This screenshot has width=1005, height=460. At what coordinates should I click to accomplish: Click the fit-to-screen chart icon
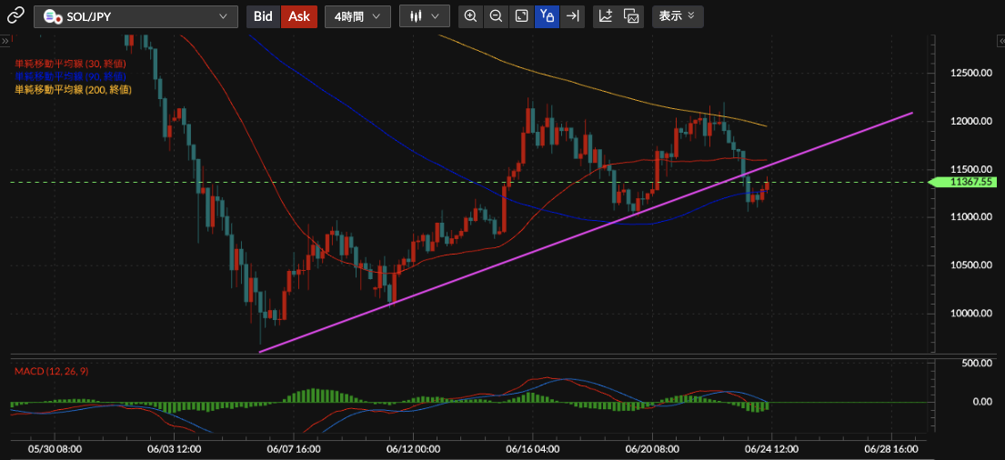[x=522, y=16]
